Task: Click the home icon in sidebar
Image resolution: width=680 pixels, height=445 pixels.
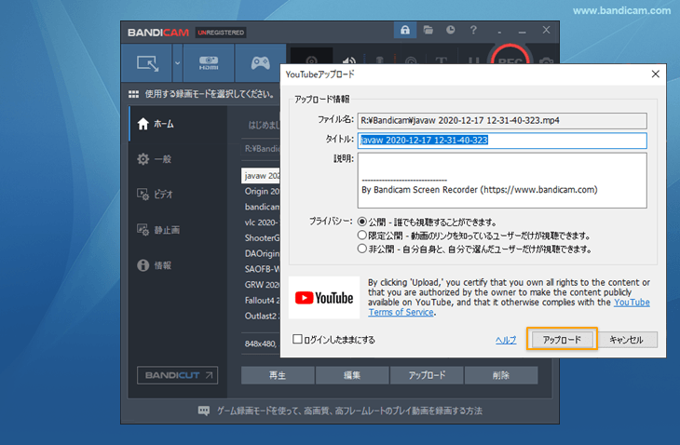Action: coord(143,124)
